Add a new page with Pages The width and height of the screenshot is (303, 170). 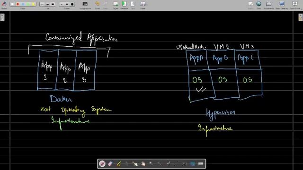tap(116, 5)
